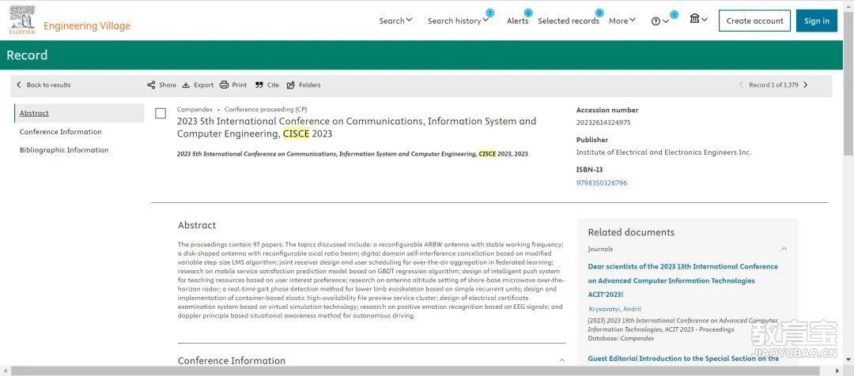Click the Print icon
The height and width of the screenshot is (376, 854).
click(x=224, y=85)
